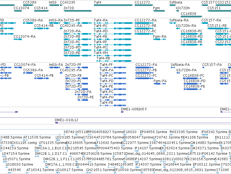The image size is (231, 174).
Task: Click transcript Zn72D-RD
Action: 77,50
